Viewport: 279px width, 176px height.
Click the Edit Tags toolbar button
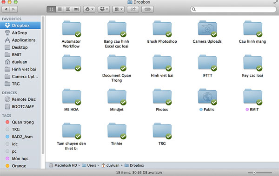pyautogui.click(x=147, y=9)
